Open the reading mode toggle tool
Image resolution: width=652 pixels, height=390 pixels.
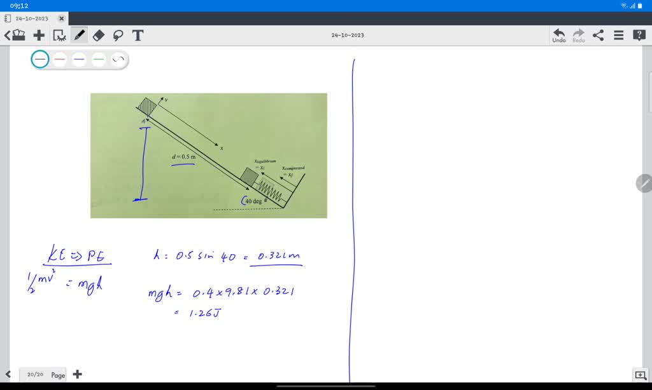tap(59, 36)
